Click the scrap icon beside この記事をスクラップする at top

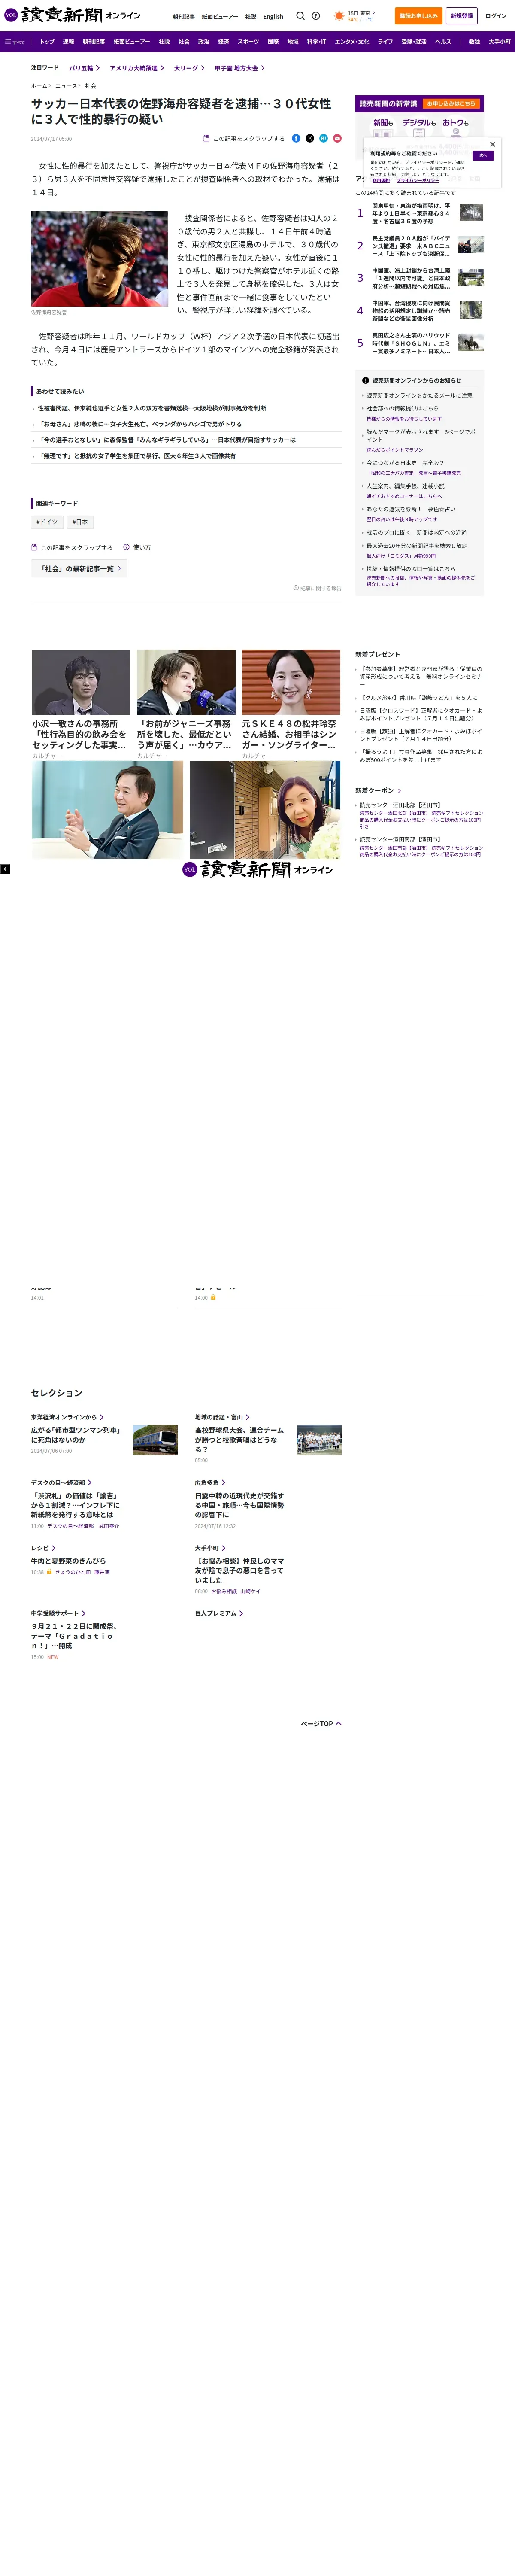[206, 138]
